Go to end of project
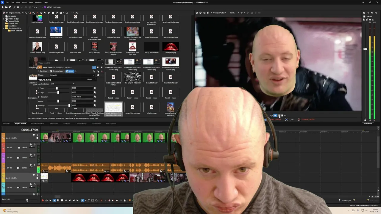 pos(70,200)
